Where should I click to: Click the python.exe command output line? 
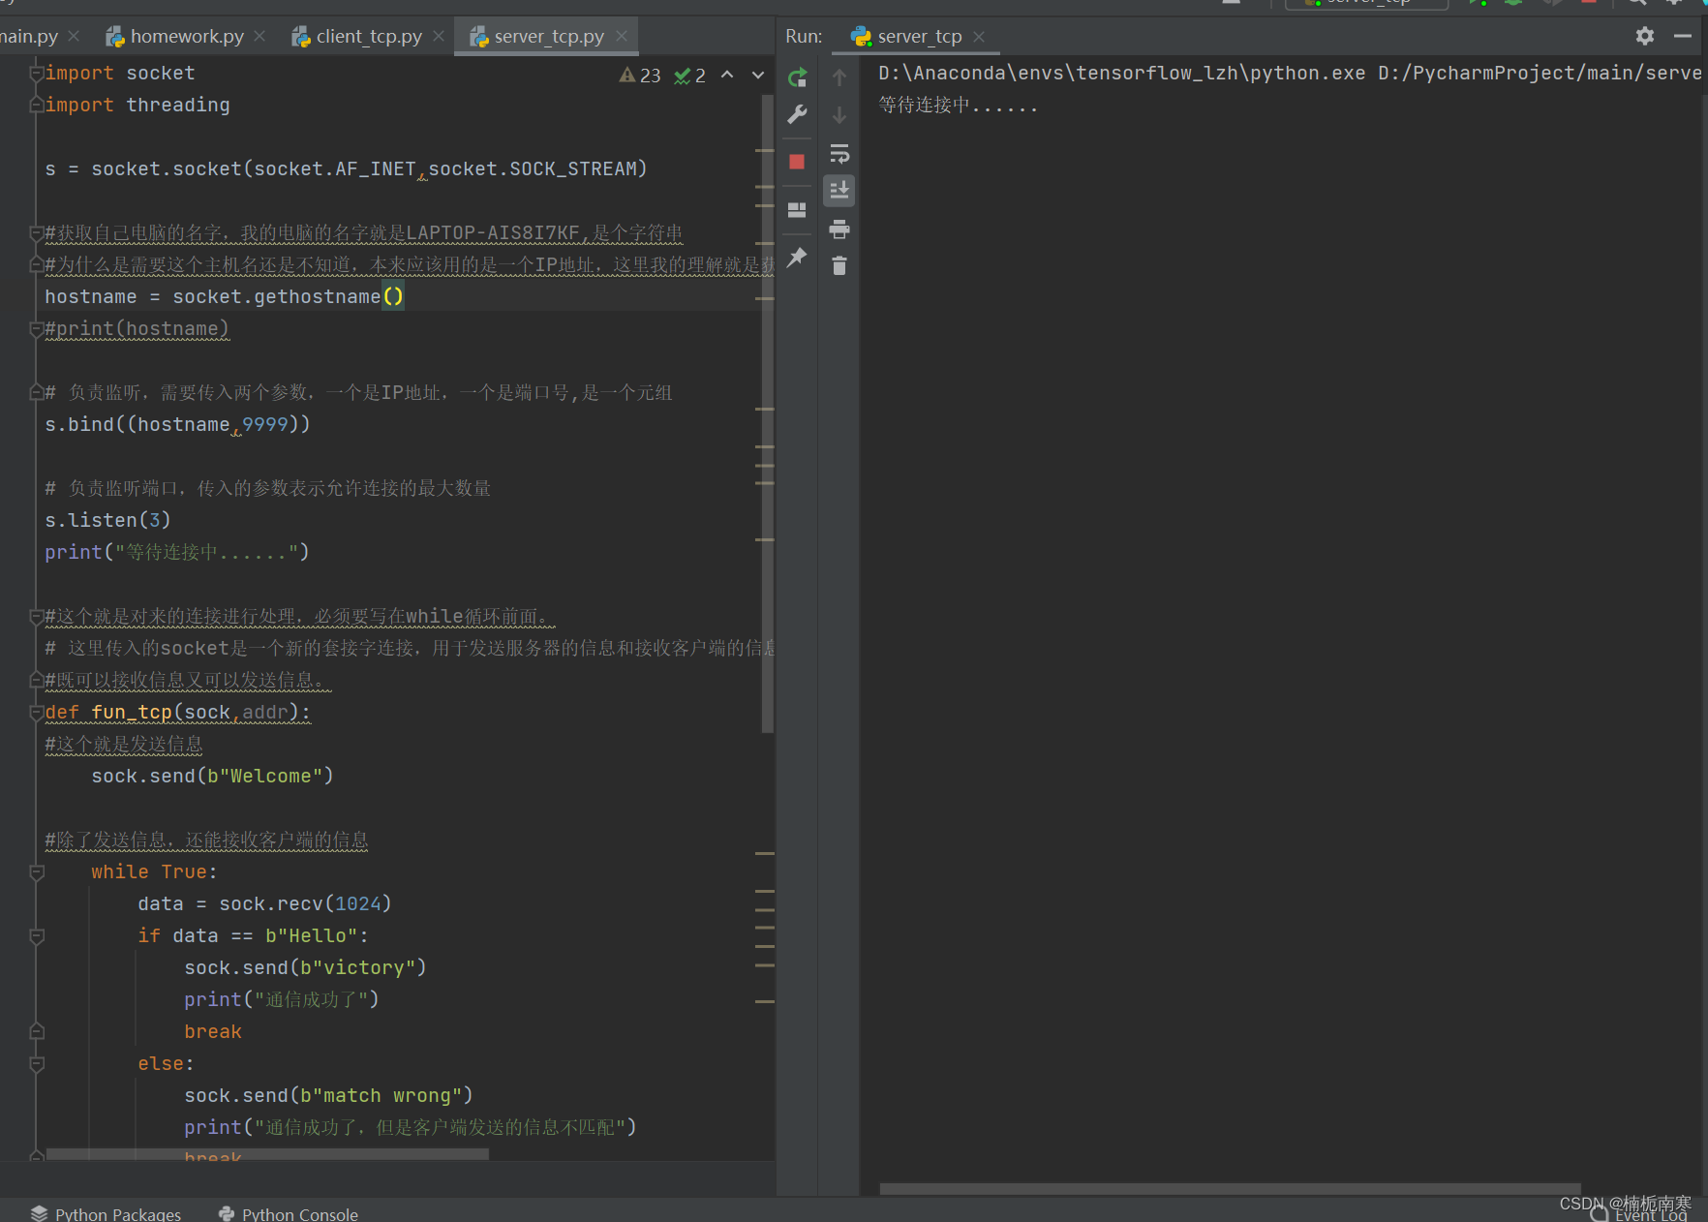(x=1289, y=73)
